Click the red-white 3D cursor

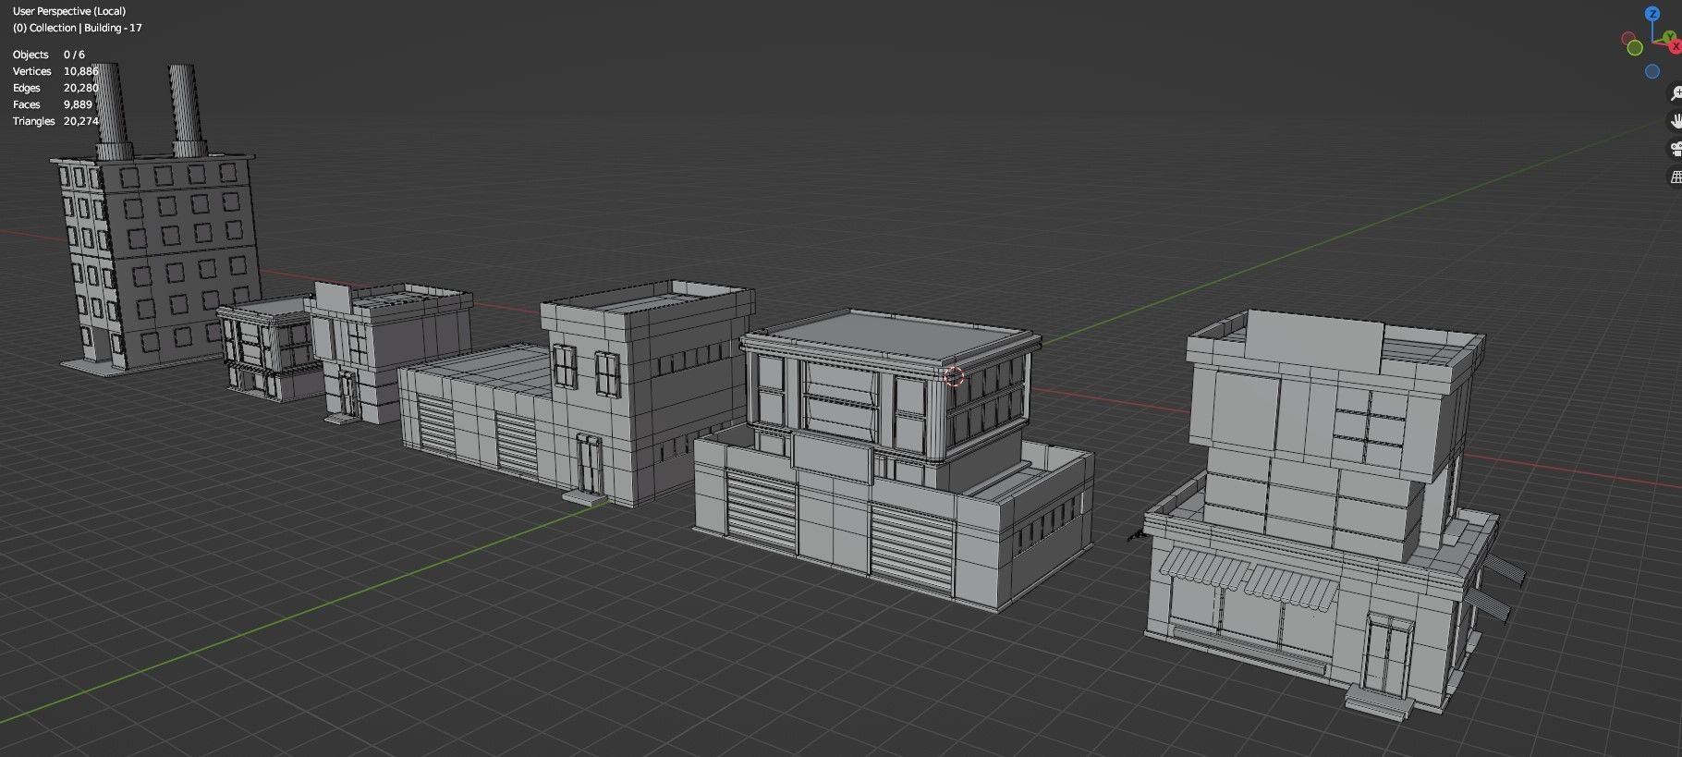pyautogui.click(x=954, y=376)
